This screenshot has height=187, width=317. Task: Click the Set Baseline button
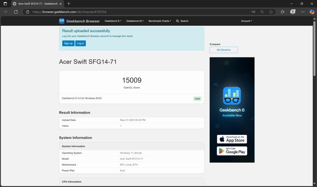[224, 50]
